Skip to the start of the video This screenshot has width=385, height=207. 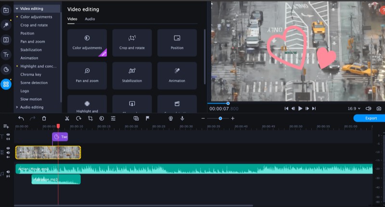286,108
